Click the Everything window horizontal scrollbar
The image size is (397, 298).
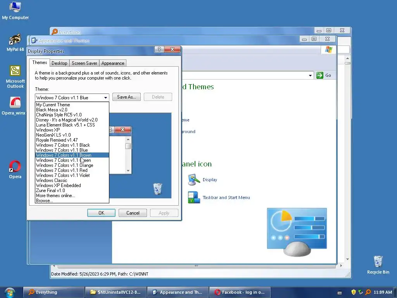(197, 266)
